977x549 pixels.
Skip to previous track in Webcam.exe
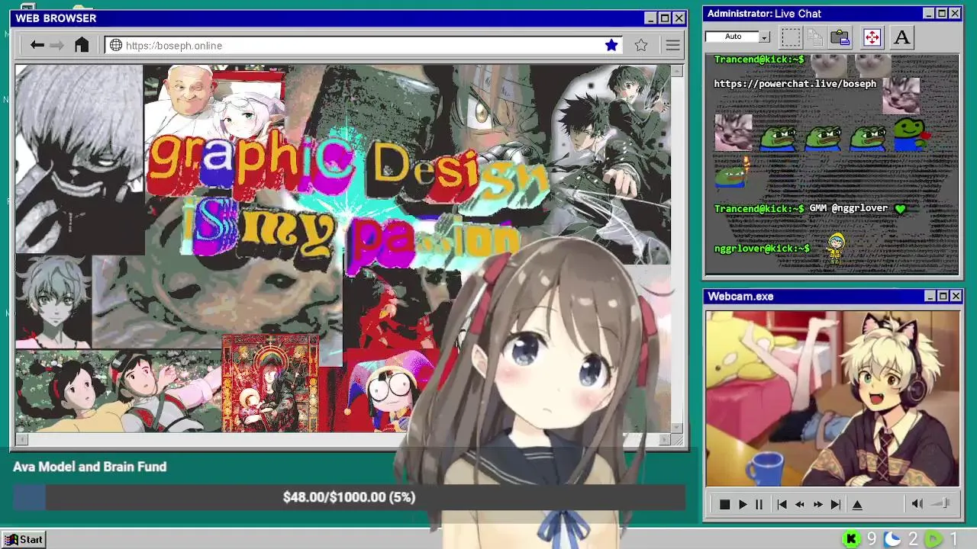tap(782, 504)
